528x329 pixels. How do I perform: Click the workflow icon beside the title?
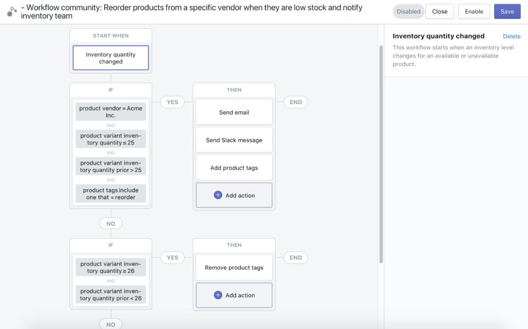pos(12,11)
